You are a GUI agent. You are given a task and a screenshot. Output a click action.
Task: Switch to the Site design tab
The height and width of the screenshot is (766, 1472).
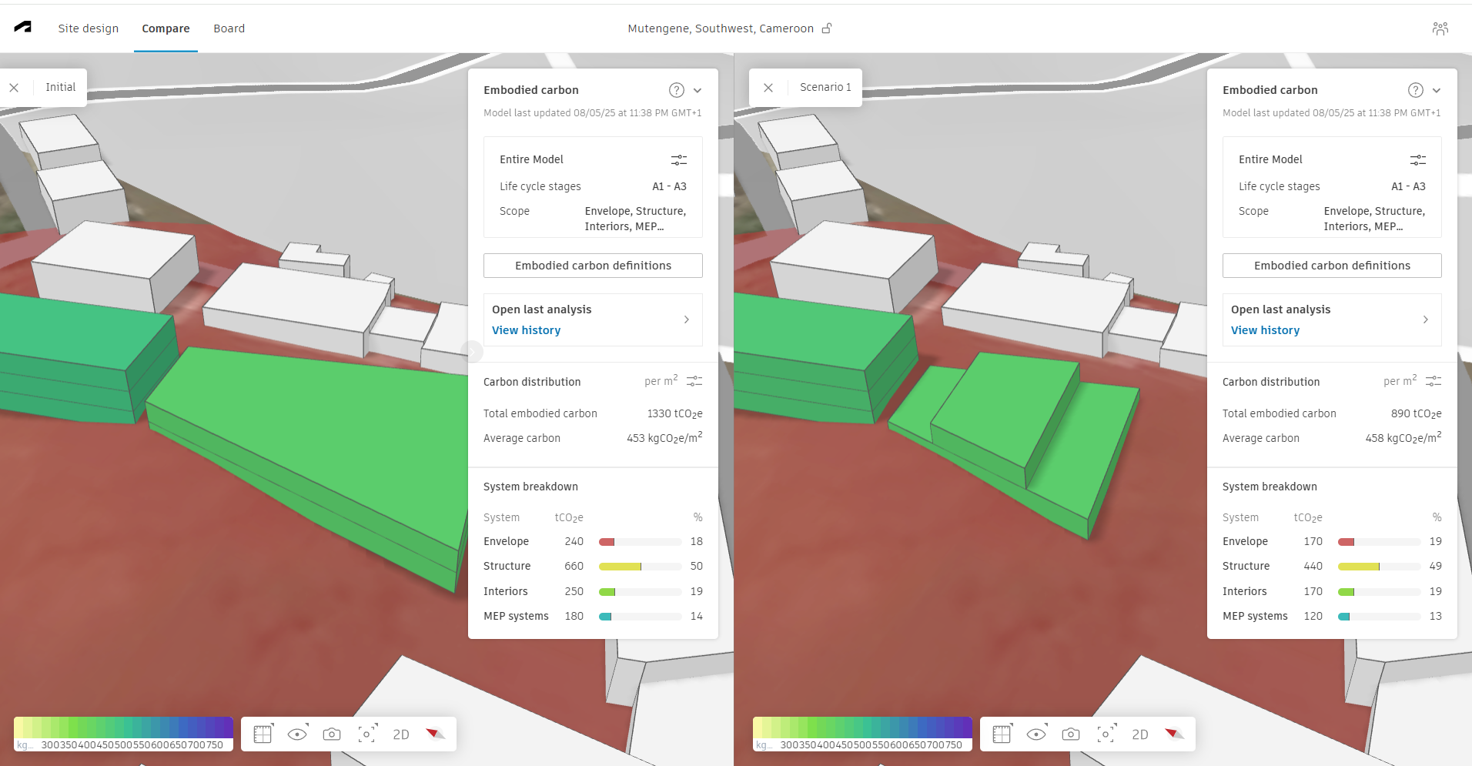click(89, 28)
